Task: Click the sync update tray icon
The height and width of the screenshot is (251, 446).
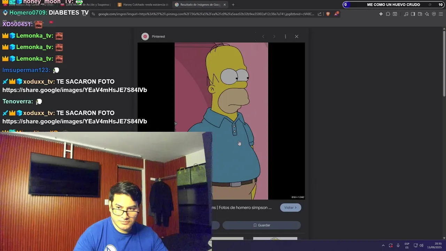Action: (391, 245)
